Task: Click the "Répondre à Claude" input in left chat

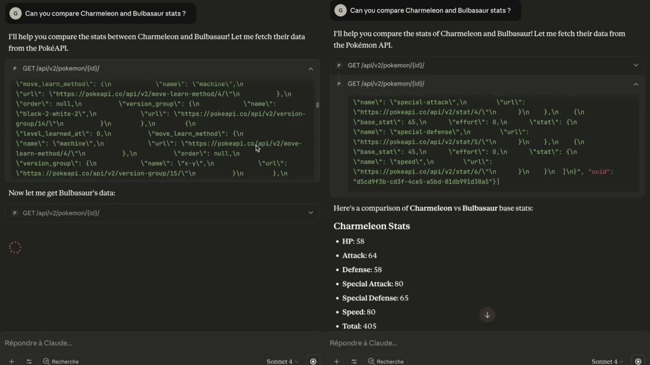Action: point(152,343)
